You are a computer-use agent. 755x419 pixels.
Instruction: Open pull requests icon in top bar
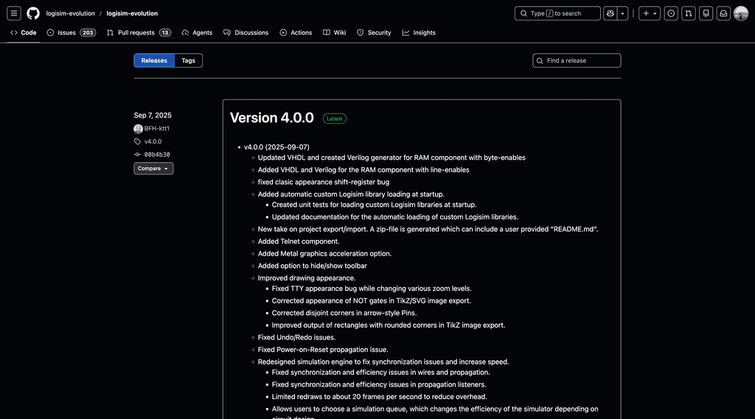click(x=688, y=13)
